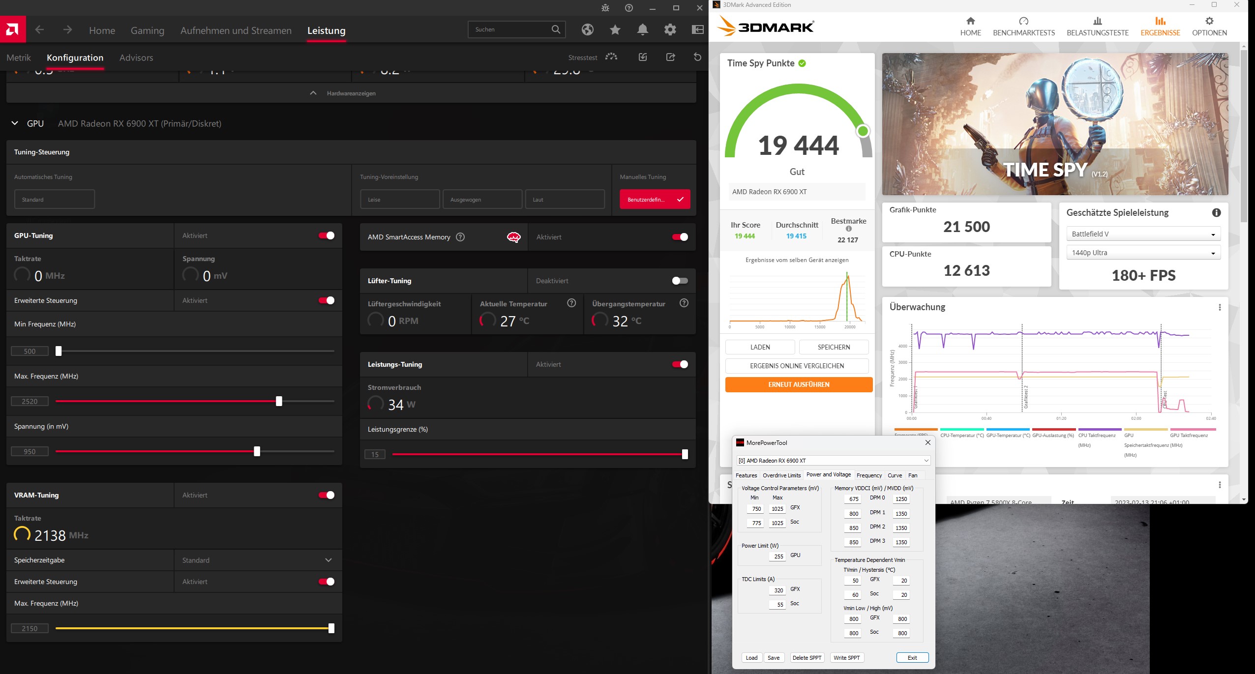Switch to the Metrik tab
Image resolution: width=1255 pixels, height=674 pixels.
(x=19, y=58)
